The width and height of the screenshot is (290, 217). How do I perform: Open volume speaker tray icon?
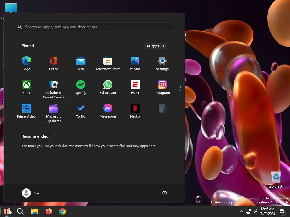255,211
